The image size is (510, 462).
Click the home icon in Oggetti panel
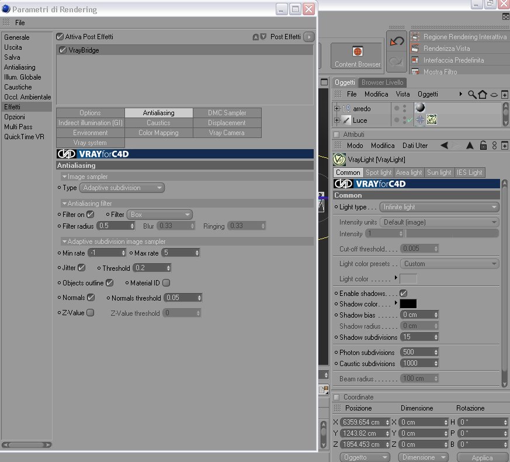[483, 94]
